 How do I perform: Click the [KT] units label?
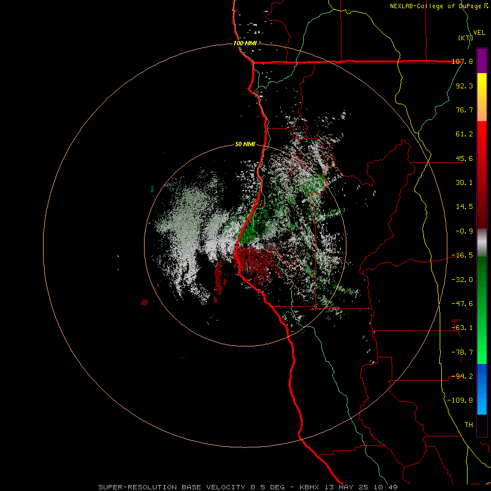pyautogui.click(x=465, y=38)
